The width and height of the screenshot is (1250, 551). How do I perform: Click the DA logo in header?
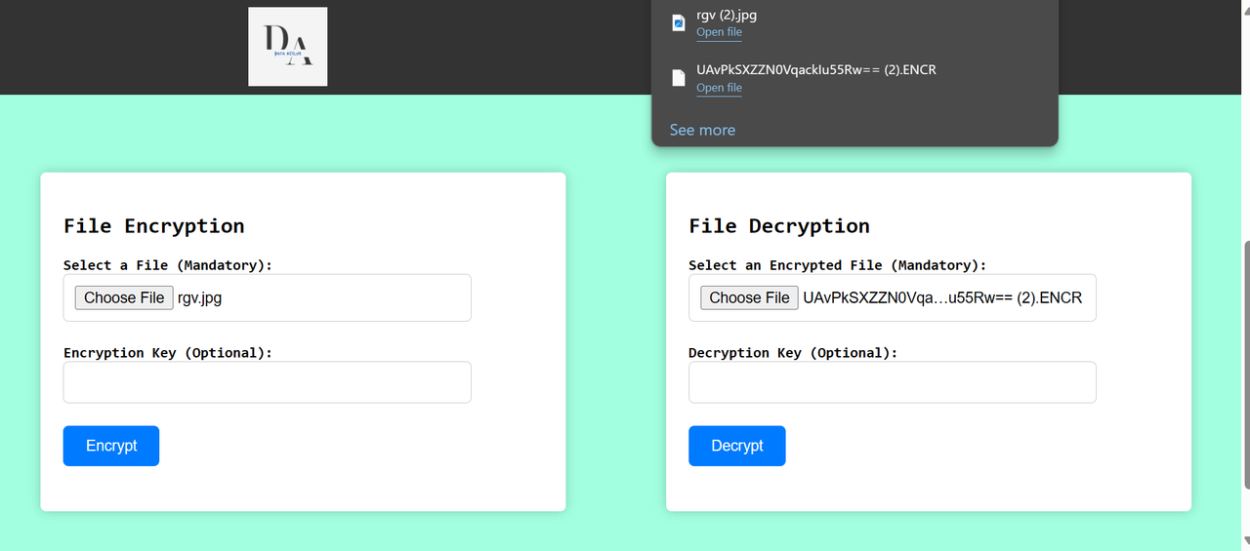click(288, 47)
